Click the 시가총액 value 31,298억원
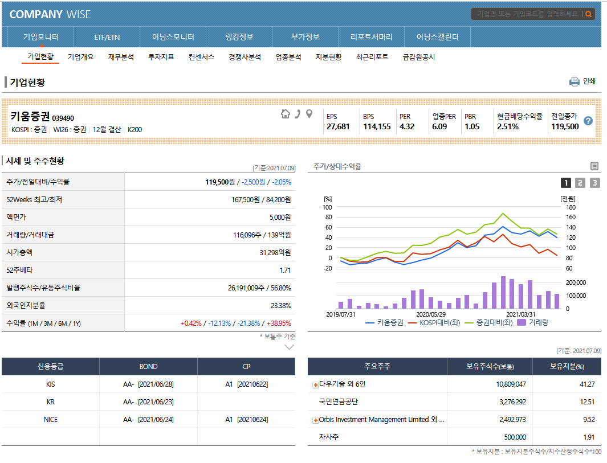The width and height of the screenshot is (607, 463). click(x=275, y=253)
